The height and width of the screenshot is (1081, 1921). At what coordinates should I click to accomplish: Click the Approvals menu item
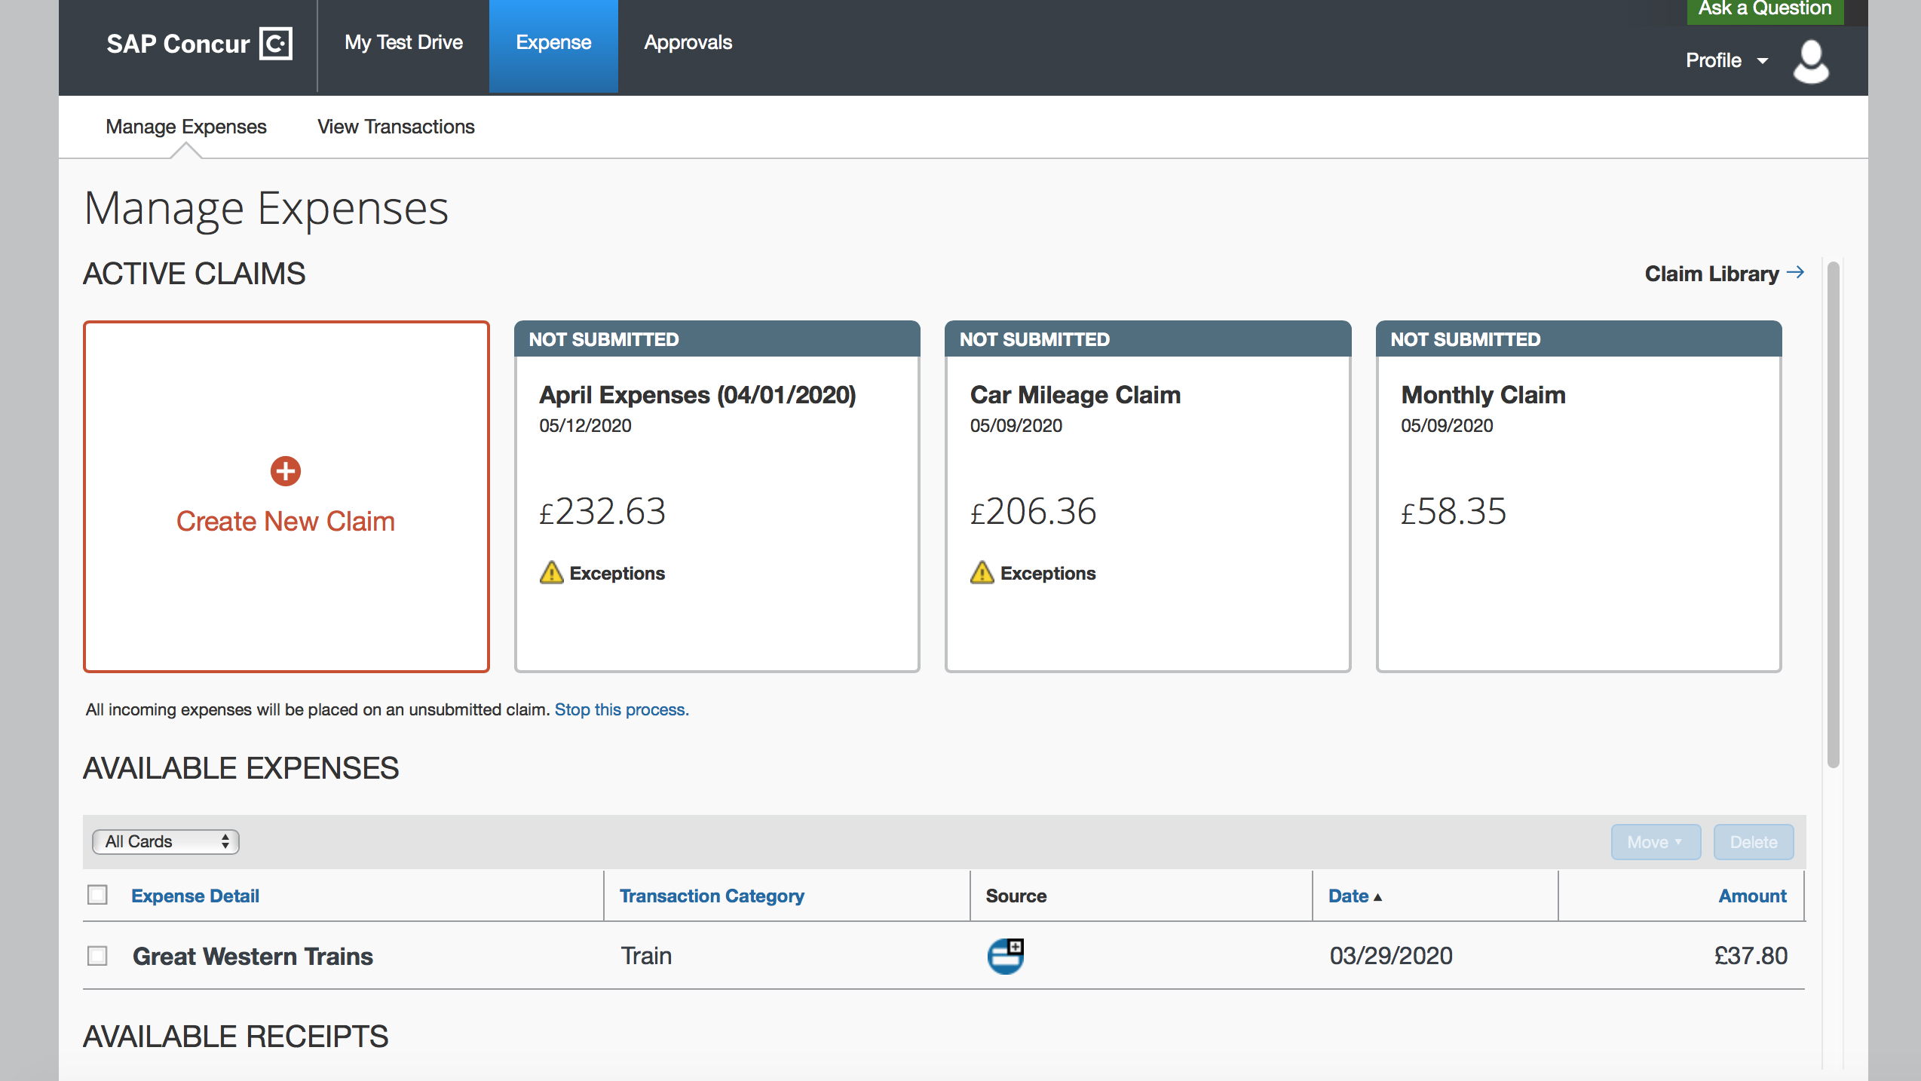click(x=688, y=42)
